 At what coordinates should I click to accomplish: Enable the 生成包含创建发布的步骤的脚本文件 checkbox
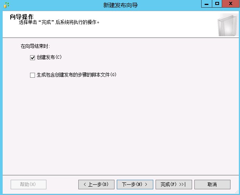[32, 75]
